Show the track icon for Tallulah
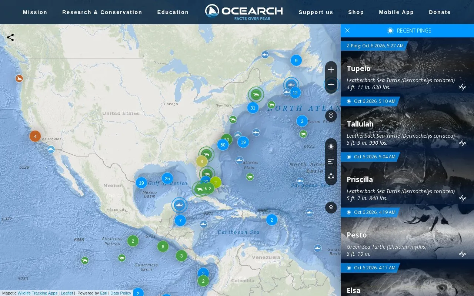This screenshot has height=296, width=474. tap(463, 143)
